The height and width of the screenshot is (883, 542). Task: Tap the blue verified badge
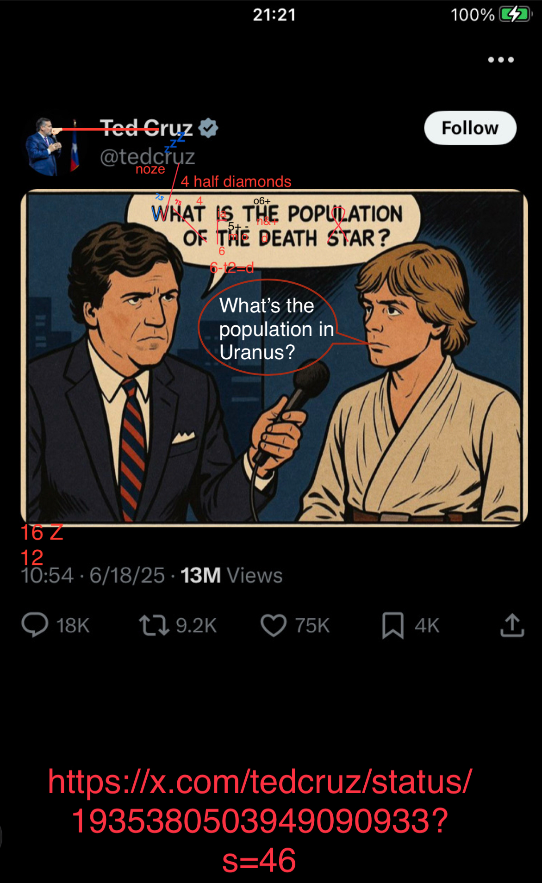click(x=208, y=128)
